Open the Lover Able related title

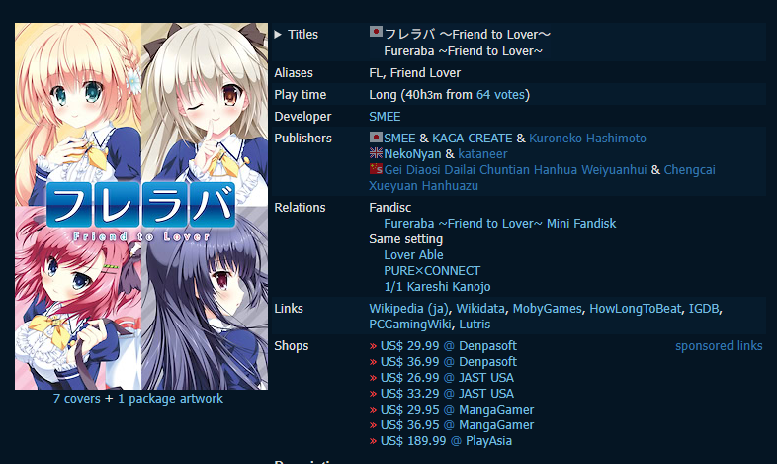(x=413, y=255)
